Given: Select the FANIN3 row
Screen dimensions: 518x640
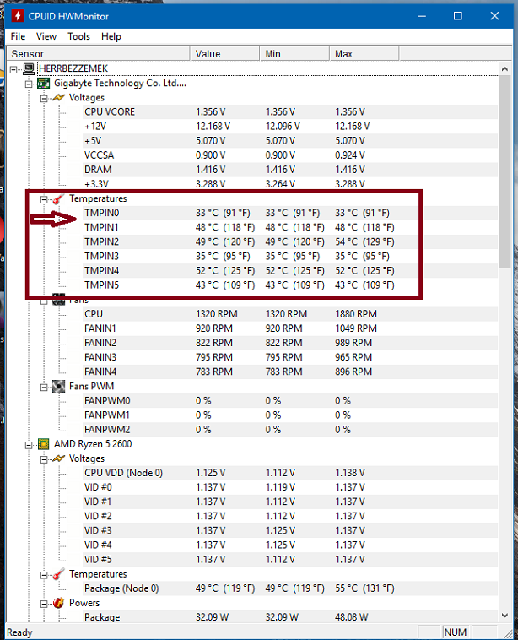Looking at the screenshot, I should click(289, 357).
